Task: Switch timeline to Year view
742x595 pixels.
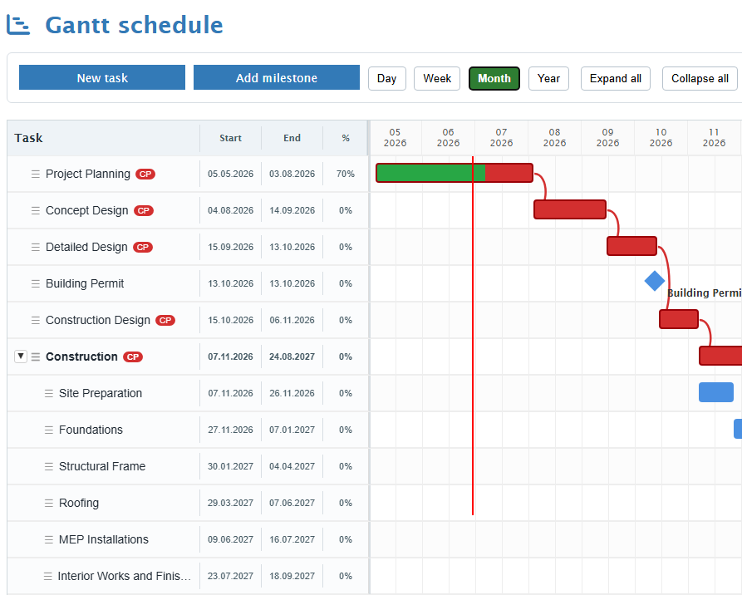Action: coord(548,79)
